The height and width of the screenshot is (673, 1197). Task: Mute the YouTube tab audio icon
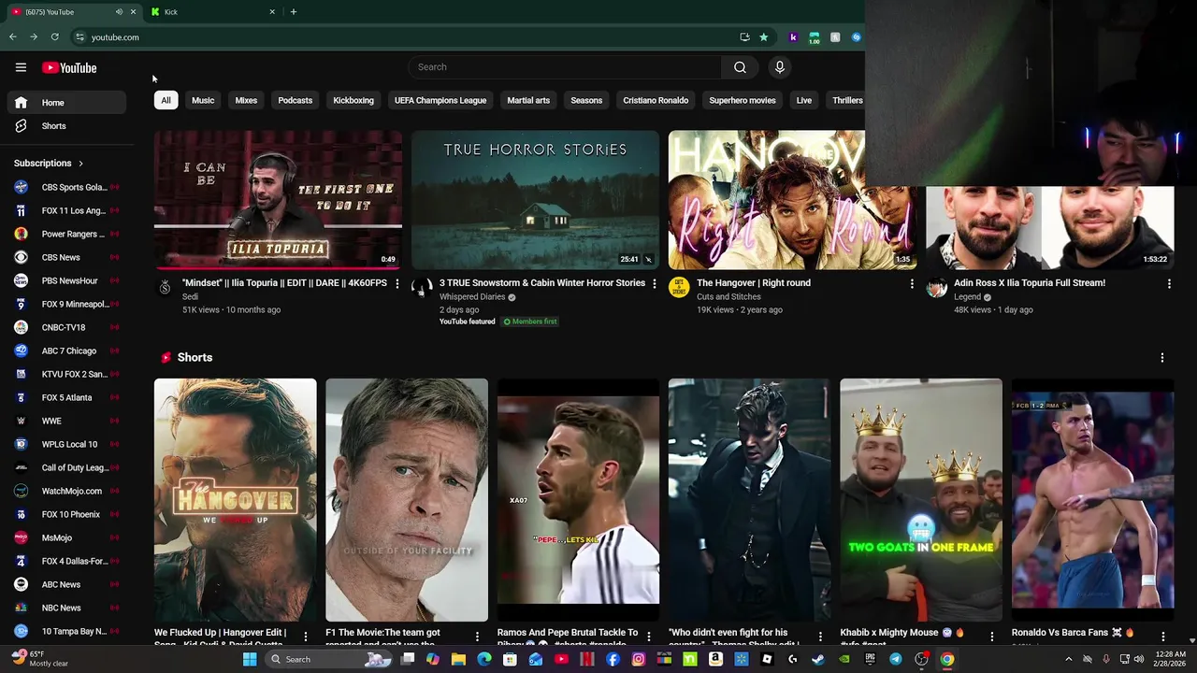(119, 12)
